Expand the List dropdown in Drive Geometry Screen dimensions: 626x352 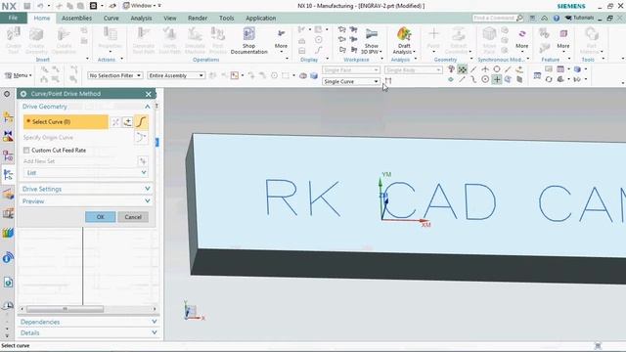tap(86, 173)
